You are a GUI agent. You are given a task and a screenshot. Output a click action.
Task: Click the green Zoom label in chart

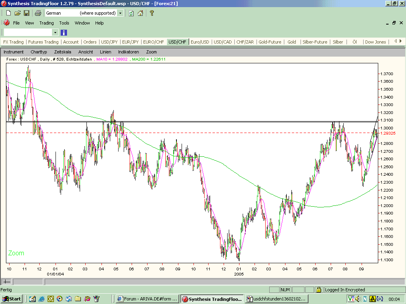tap(16, 253)
